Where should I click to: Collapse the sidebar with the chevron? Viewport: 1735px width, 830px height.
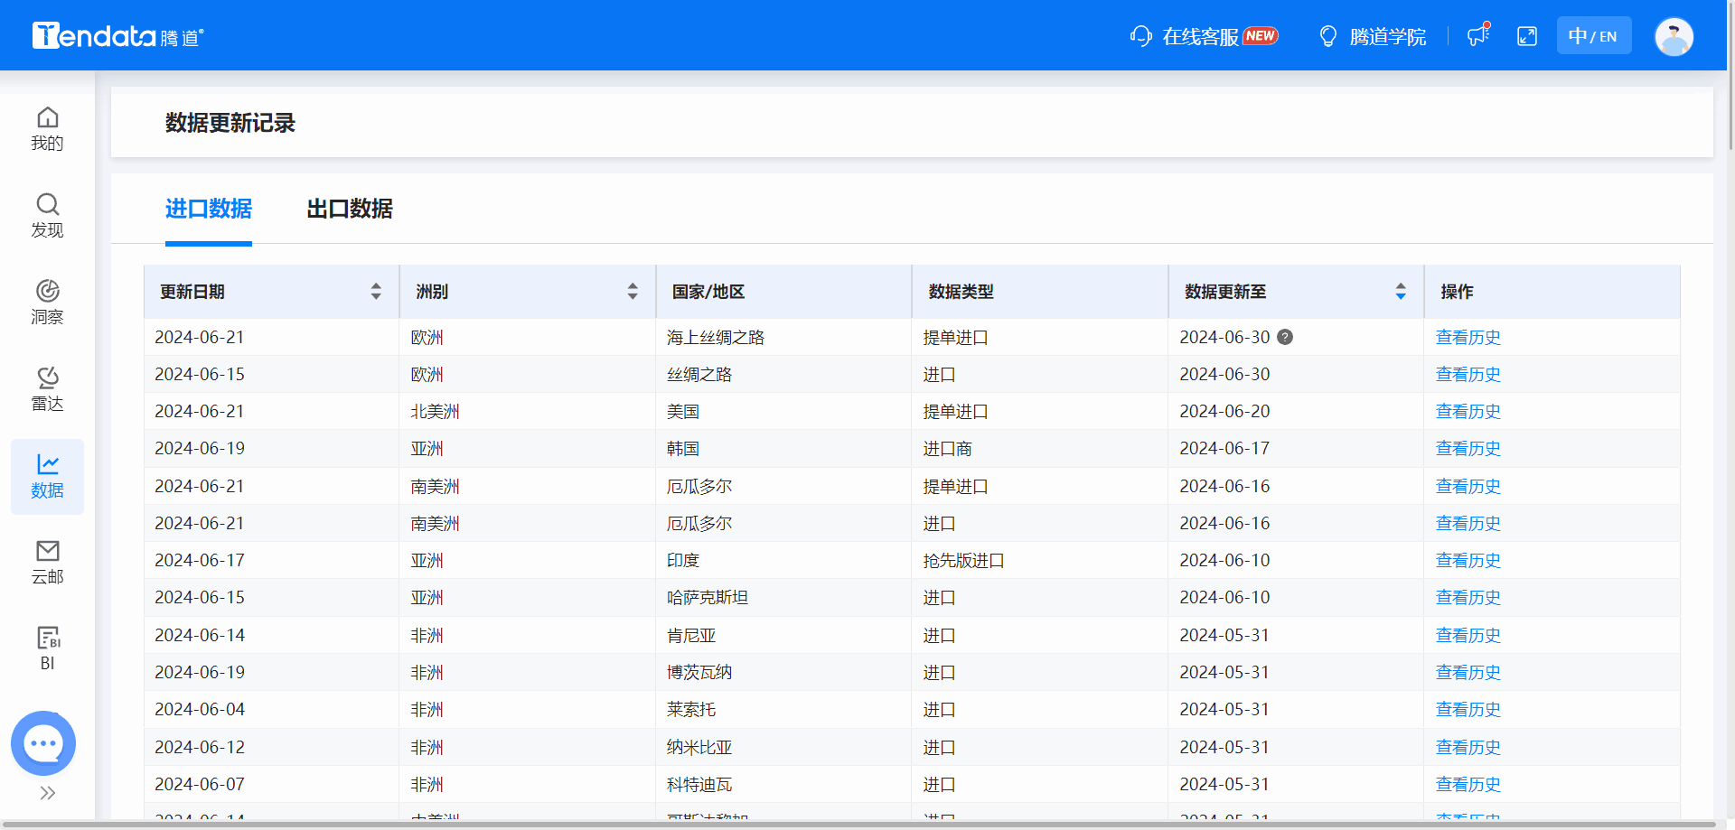[47, 793]
